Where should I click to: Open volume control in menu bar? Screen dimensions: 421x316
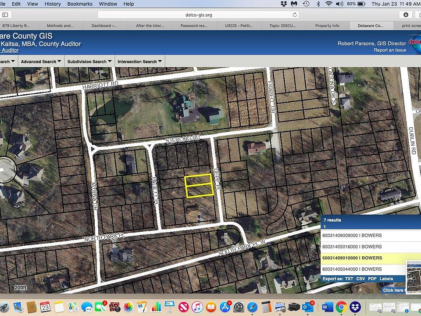tap(339, 4)
